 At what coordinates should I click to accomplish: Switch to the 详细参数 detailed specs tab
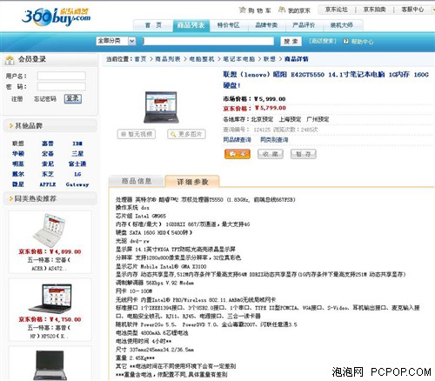[x=192, y=182]
